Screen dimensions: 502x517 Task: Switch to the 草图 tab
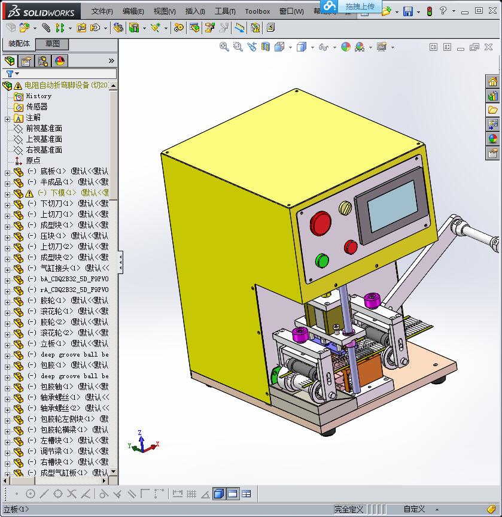pyautogui.click(x=52, y=44)
